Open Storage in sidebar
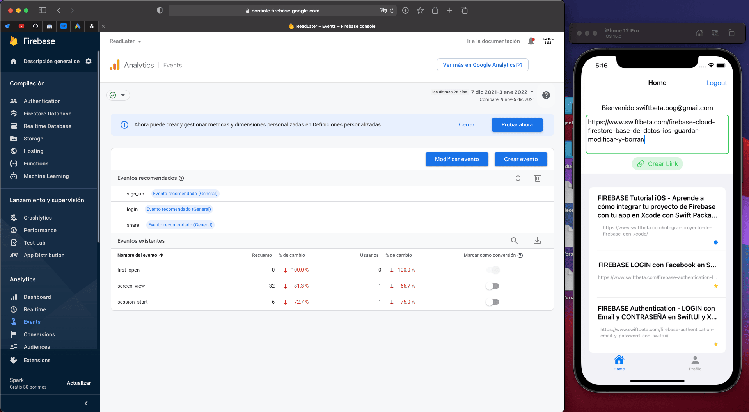Screen dimensions: 749x412 [x=34, y=139]
